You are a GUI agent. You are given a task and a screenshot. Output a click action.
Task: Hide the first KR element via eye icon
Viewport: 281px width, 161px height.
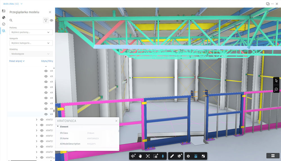(x=46, y=71)
